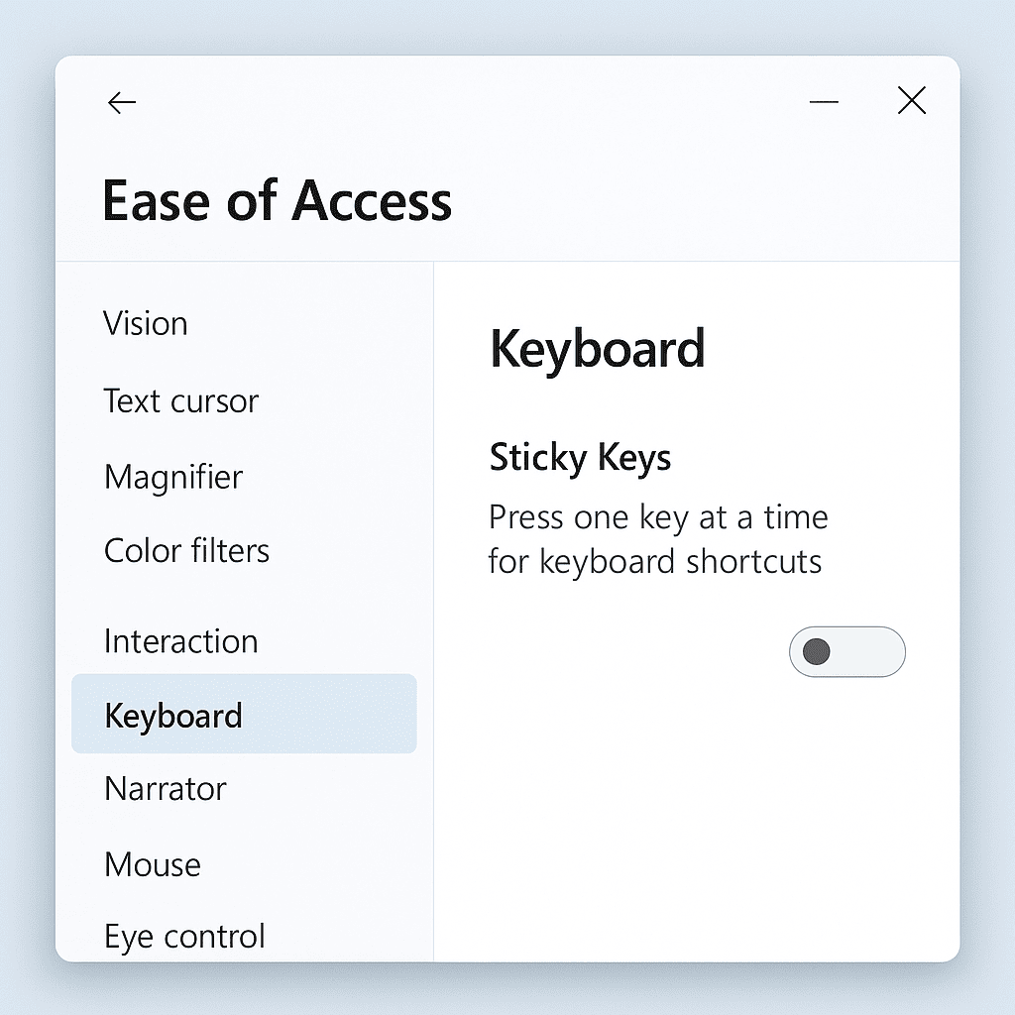Click the Sticky Keys heading

coord(580,457)
